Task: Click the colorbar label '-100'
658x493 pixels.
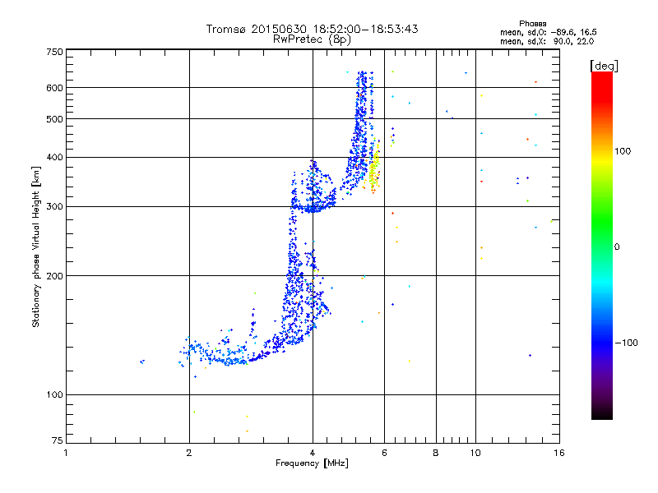Action: pos(626,343)
